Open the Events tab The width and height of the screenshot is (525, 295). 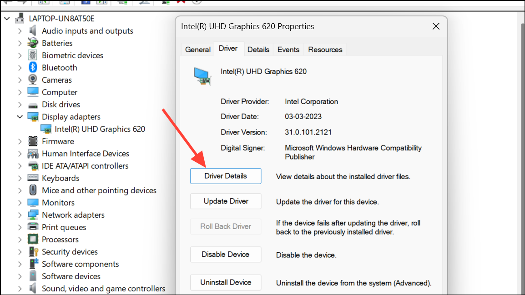point(288,50)
